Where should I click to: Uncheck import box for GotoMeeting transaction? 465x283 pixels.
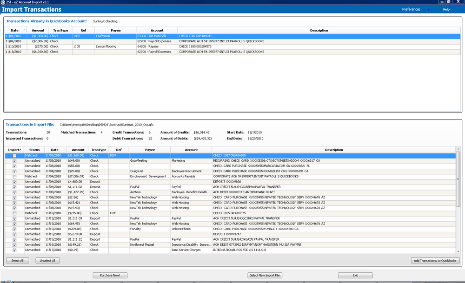tap(14, 161)
